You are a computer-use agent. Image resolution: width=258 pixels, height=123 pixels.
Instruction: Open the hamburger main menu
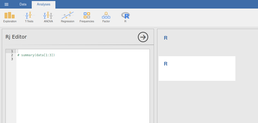(x=7, y=4)
